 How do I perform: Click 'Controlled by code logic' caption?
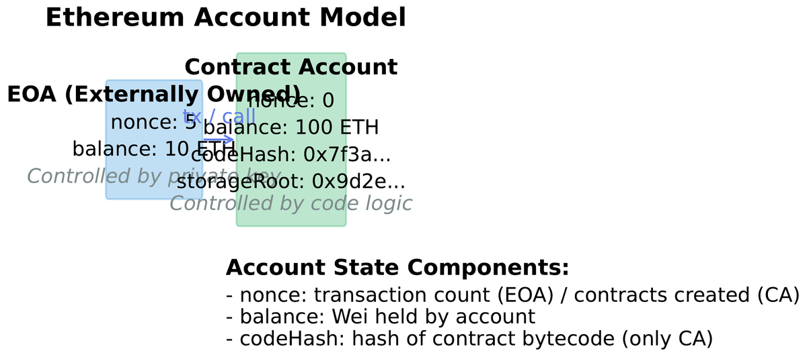[x=291, y=203]
